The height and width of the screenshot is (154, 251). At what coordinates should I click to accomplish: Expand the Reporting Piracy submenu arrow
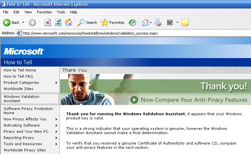56,138
